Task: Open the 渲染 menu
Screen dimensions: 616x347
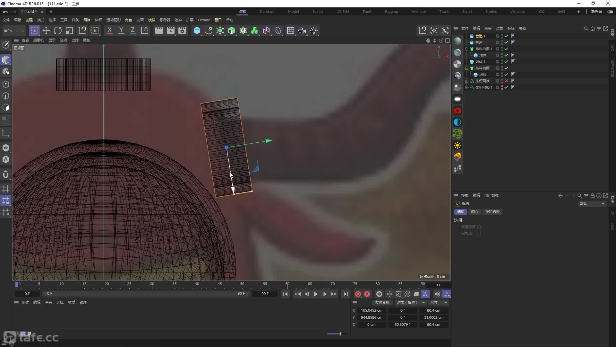Action: pos(178,20)
